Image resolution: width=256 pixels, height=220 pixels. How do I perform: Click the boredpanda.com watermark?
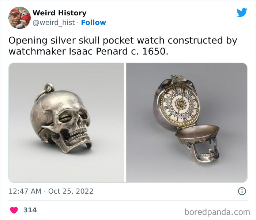217,212
